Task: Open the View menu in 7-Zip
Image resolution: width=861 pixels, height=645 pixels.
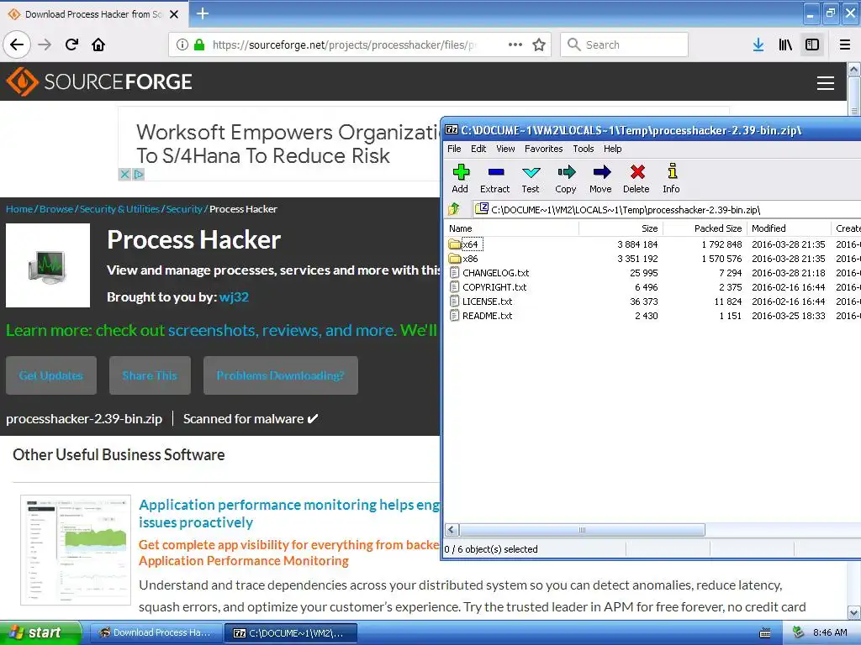Action: point(505,149)
